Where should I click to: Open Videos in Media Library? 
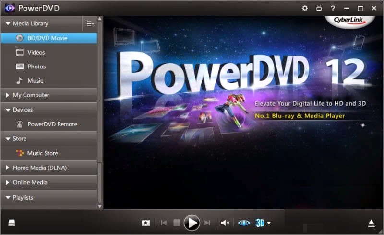(x=49, y=52)
